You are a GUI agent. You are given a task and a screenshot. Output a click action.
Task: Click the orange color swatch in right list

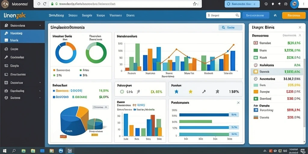256,91
